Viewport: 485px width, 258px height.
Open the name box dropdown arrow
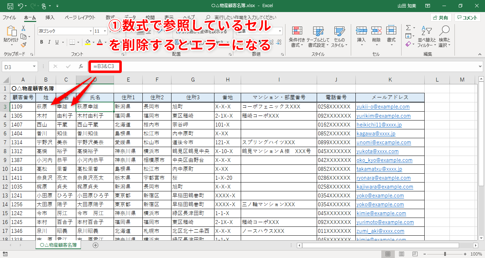[34, 66]
